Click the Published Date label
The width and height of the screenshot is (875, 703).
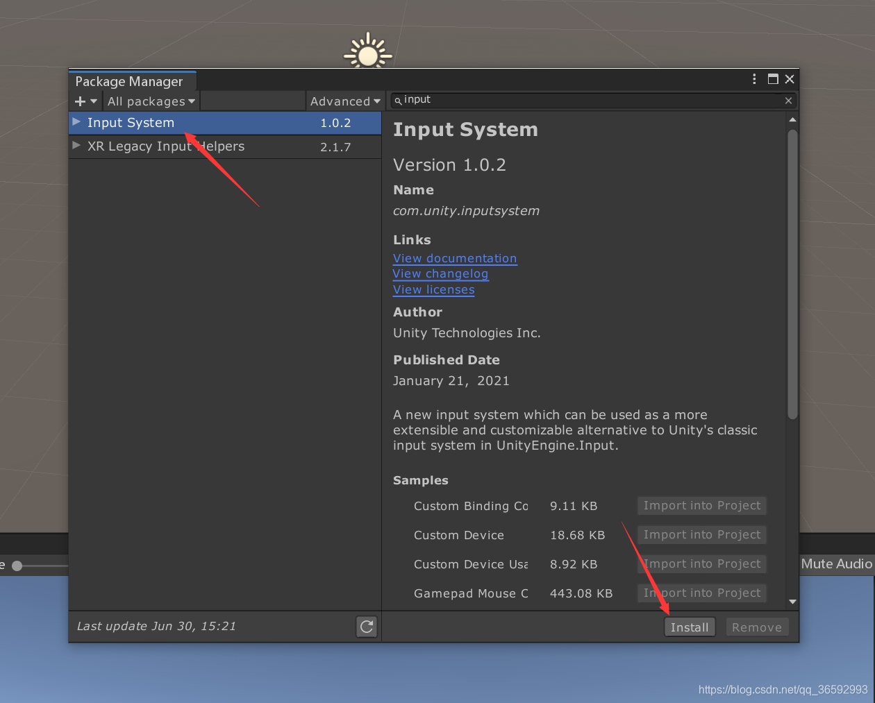(x=447, y=360)
